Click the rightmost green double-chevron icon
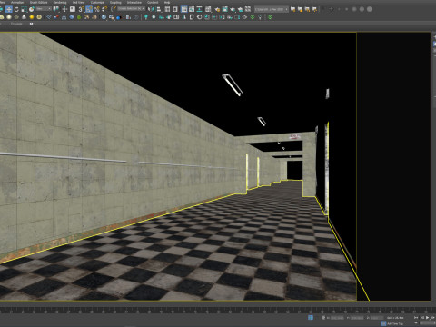436x327 pixels. pyautogui.click(x=270, y=17)
